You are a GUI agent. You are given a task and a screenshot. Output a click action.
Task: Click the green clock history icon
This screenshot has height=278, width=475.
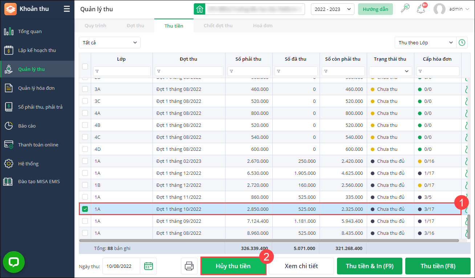coord(462,43)
